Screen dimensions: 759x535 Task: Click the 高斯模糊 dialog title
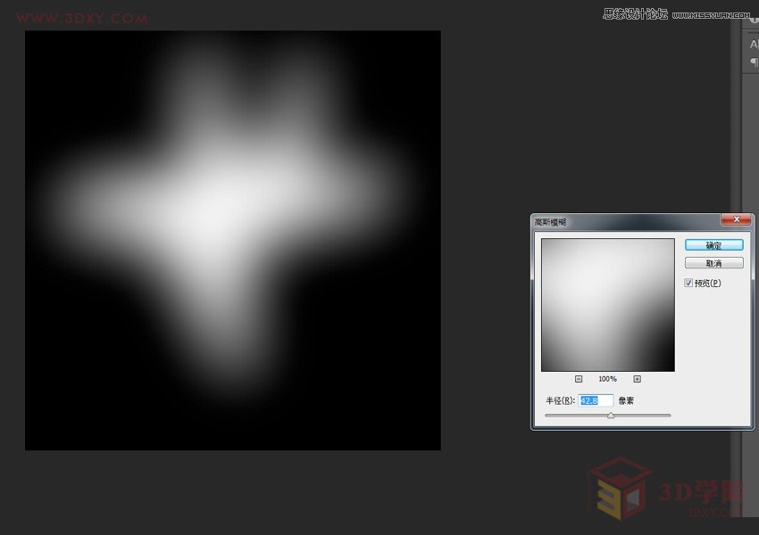[x=550, y=222]
